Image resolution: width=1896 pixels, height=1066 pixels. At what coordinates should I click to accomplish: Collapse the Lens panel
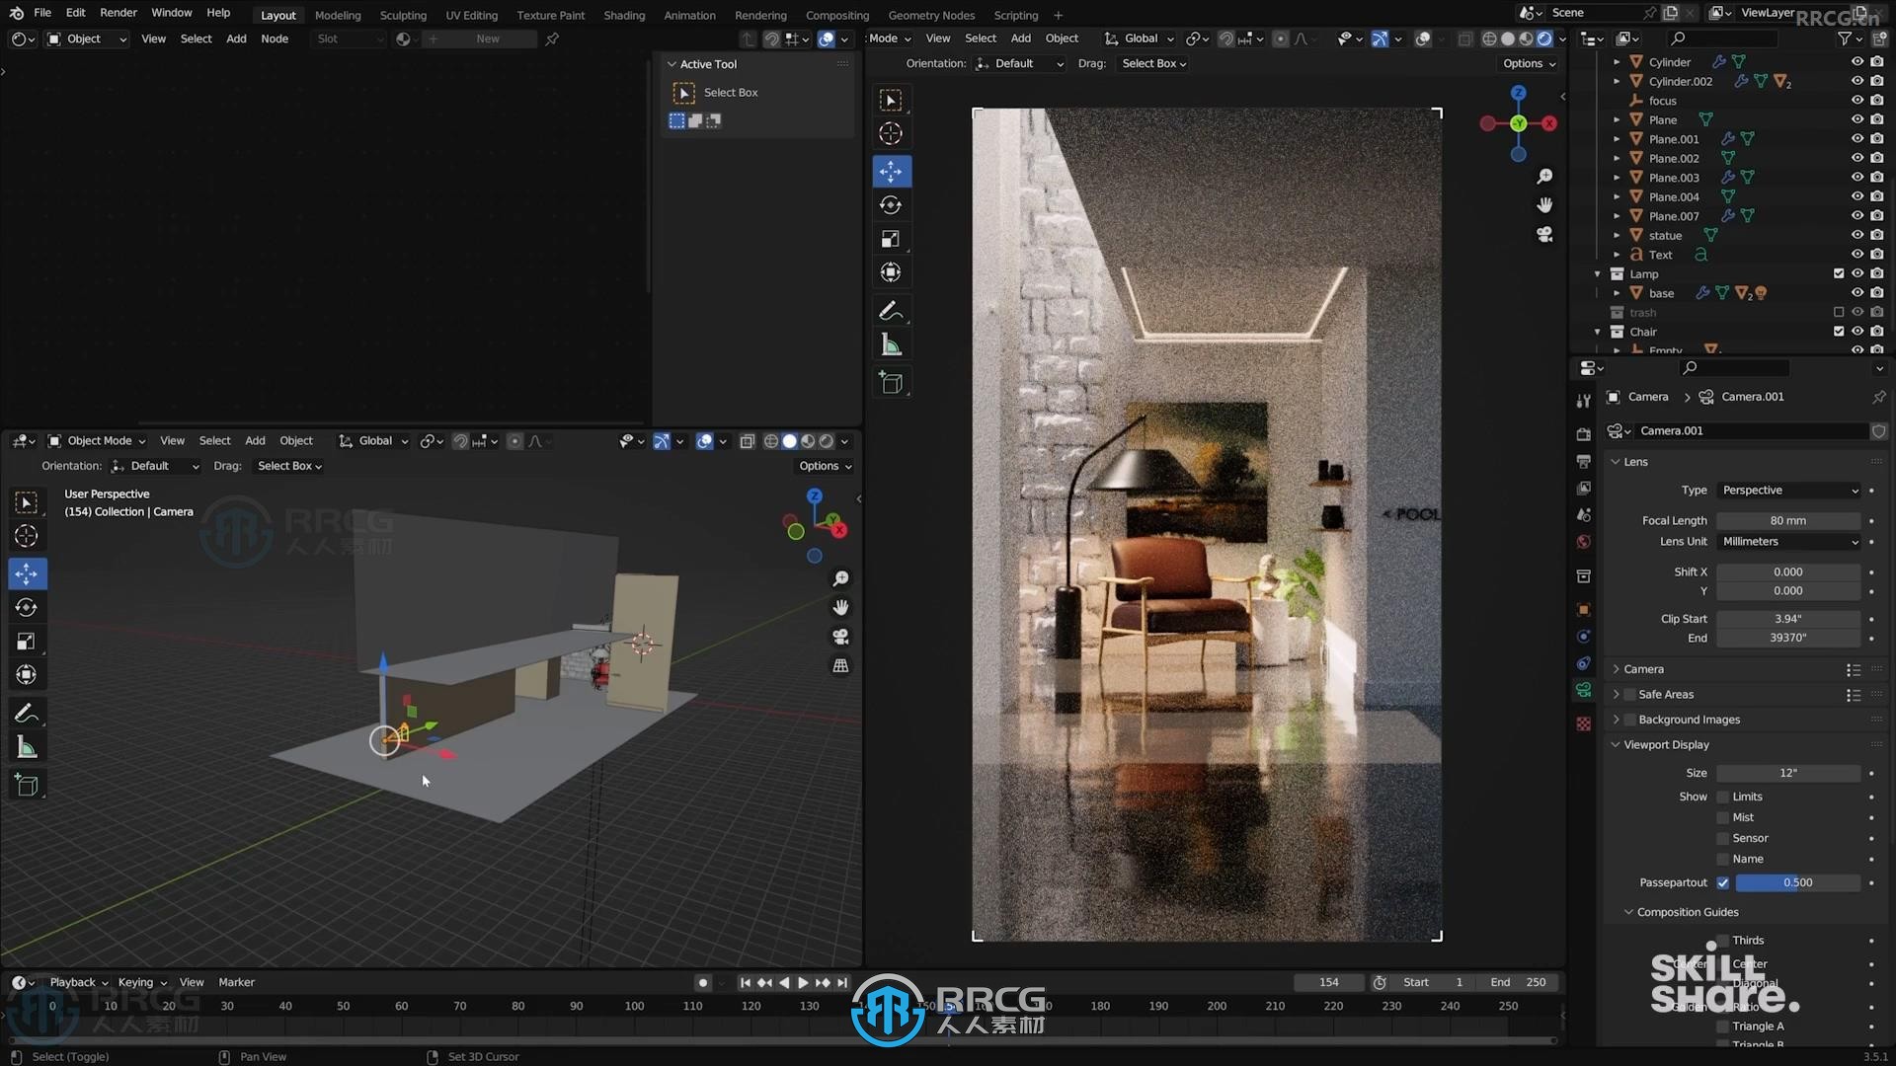pyautogui.click(x=1635, y=462)
